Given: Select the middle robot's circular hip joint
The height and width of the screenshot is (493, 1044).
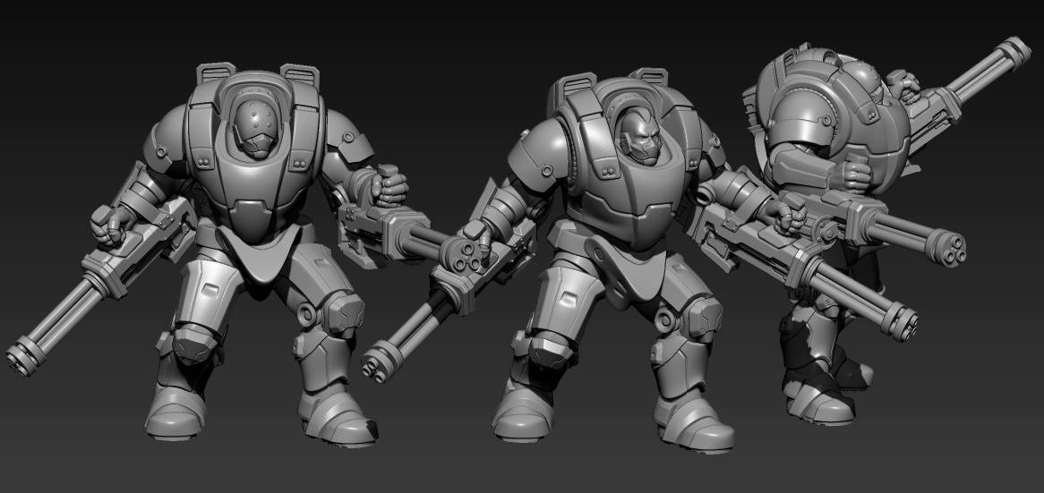Looking at the screenshot, I should pyautogui.click(x=665, y=318).
